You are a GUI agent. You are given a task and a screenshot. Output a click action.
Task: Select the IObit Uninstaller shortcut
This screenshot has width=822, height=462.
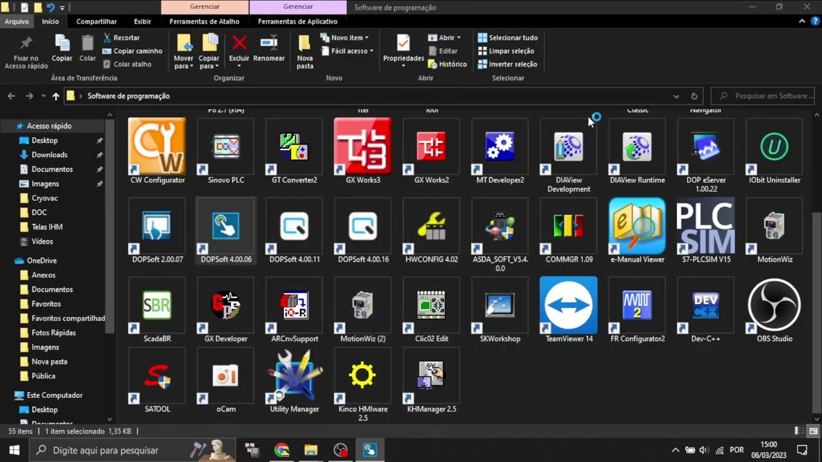(774, 151)
